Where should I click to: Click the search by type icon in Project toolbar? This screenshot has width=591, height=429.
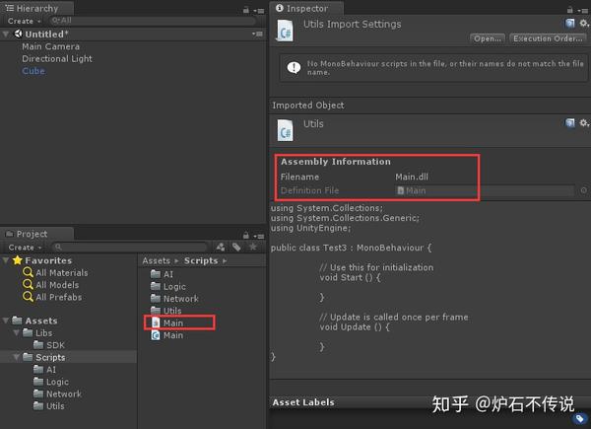[x=221, y=248]
